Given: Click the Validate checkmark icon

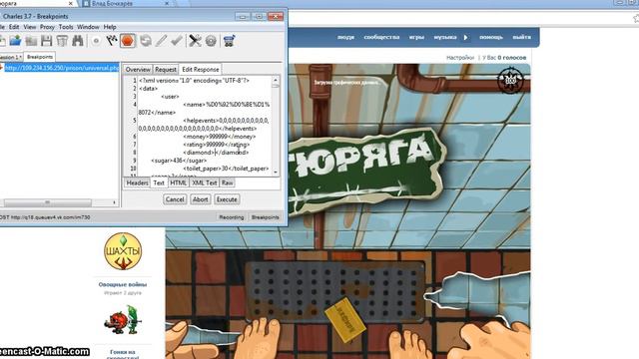Looking at the screenshot, I should click(x=177, y=41).
